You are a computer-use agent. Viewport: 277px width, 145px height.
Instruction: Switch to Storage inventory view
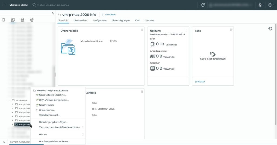tap(22, 20)
